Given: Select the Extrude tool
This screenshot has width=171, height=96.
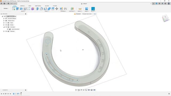Looking at the screenshot, I should pyautogui.click(x=17, y=9).
